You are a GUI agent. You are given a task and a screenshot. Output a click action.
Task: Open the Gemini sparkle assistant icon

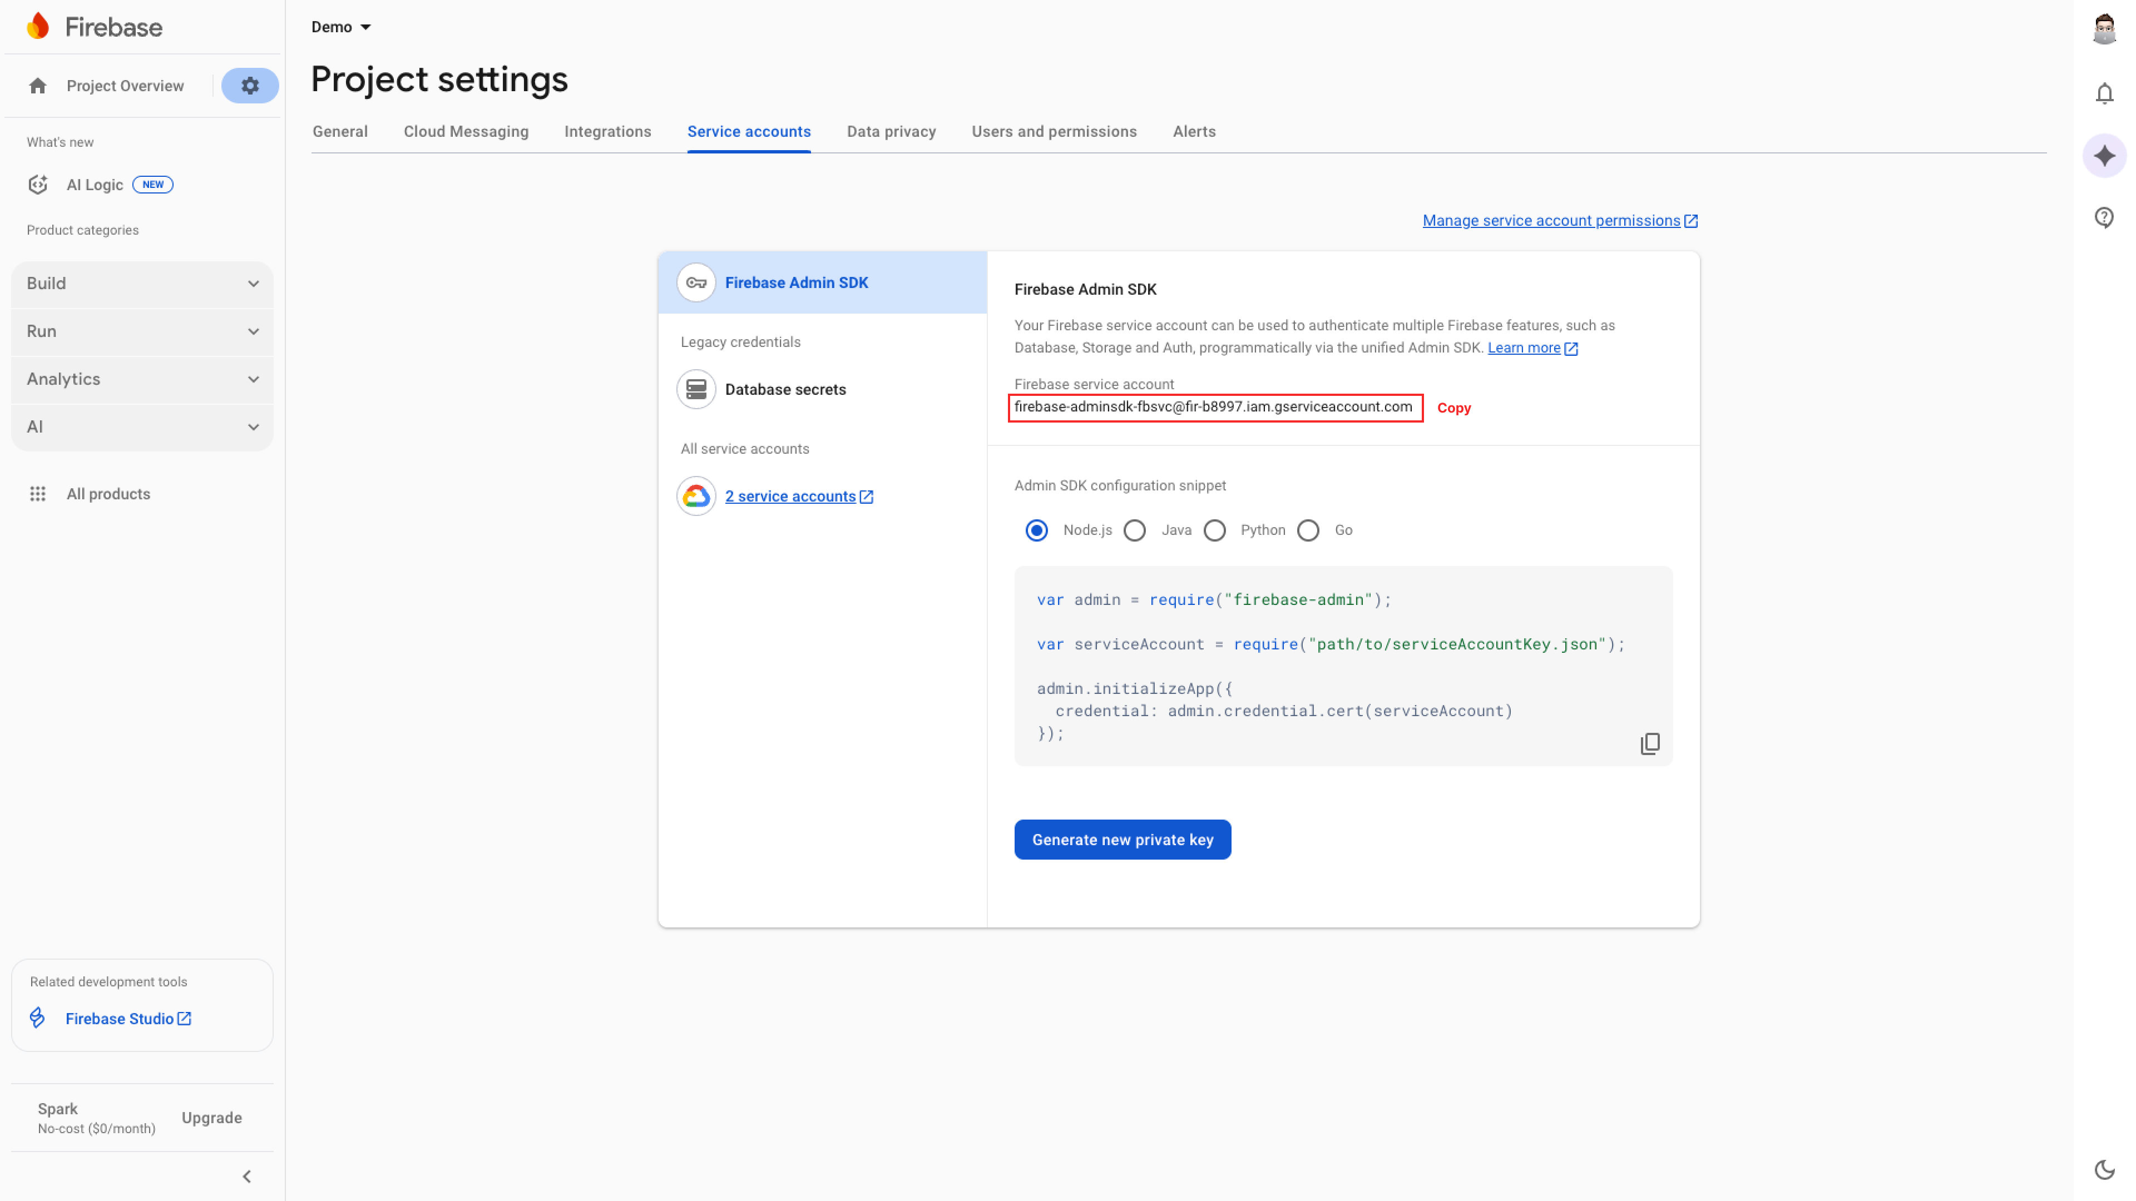pyautogui.click(x=2104, y=156)
